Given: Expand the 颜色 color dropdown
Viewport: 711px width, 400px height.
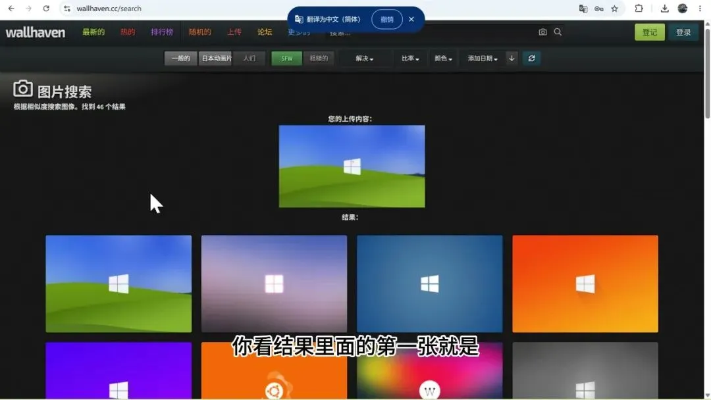Looking at the screenshot, I should click(443, 59).
